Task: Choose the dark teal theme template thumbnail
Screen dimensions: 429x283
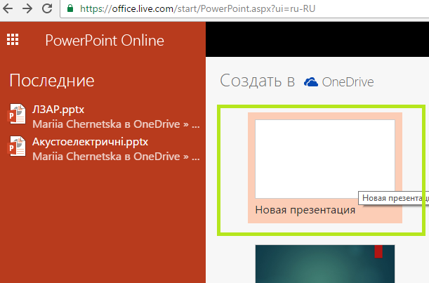Action: pos(325,264)
